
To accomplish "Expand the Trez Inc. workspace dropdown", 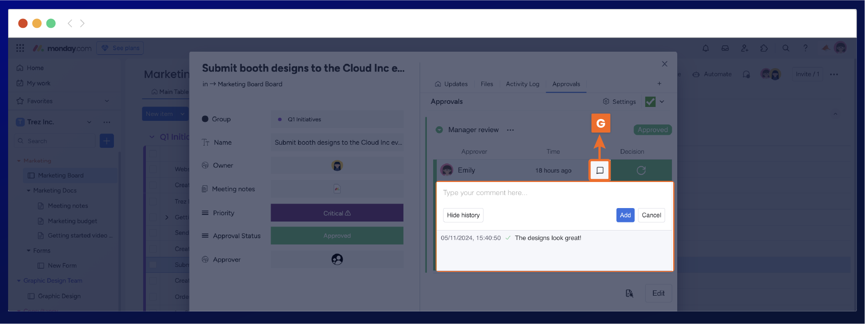I will coord(89,122).
